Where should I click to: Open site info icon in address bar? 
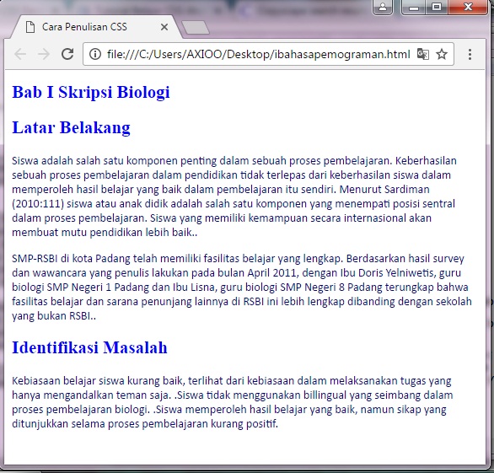pos(94,54)
